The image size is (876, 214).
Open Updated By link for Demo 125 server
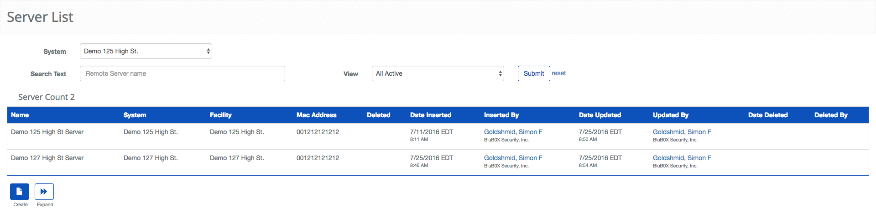(x=682, y=132)
